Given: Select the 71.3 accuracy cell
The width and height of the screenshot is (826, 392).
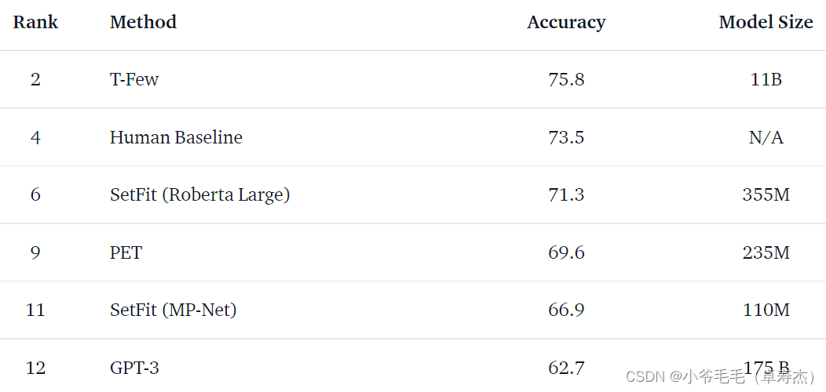Looking at the screenshot, I should point(566,194).
